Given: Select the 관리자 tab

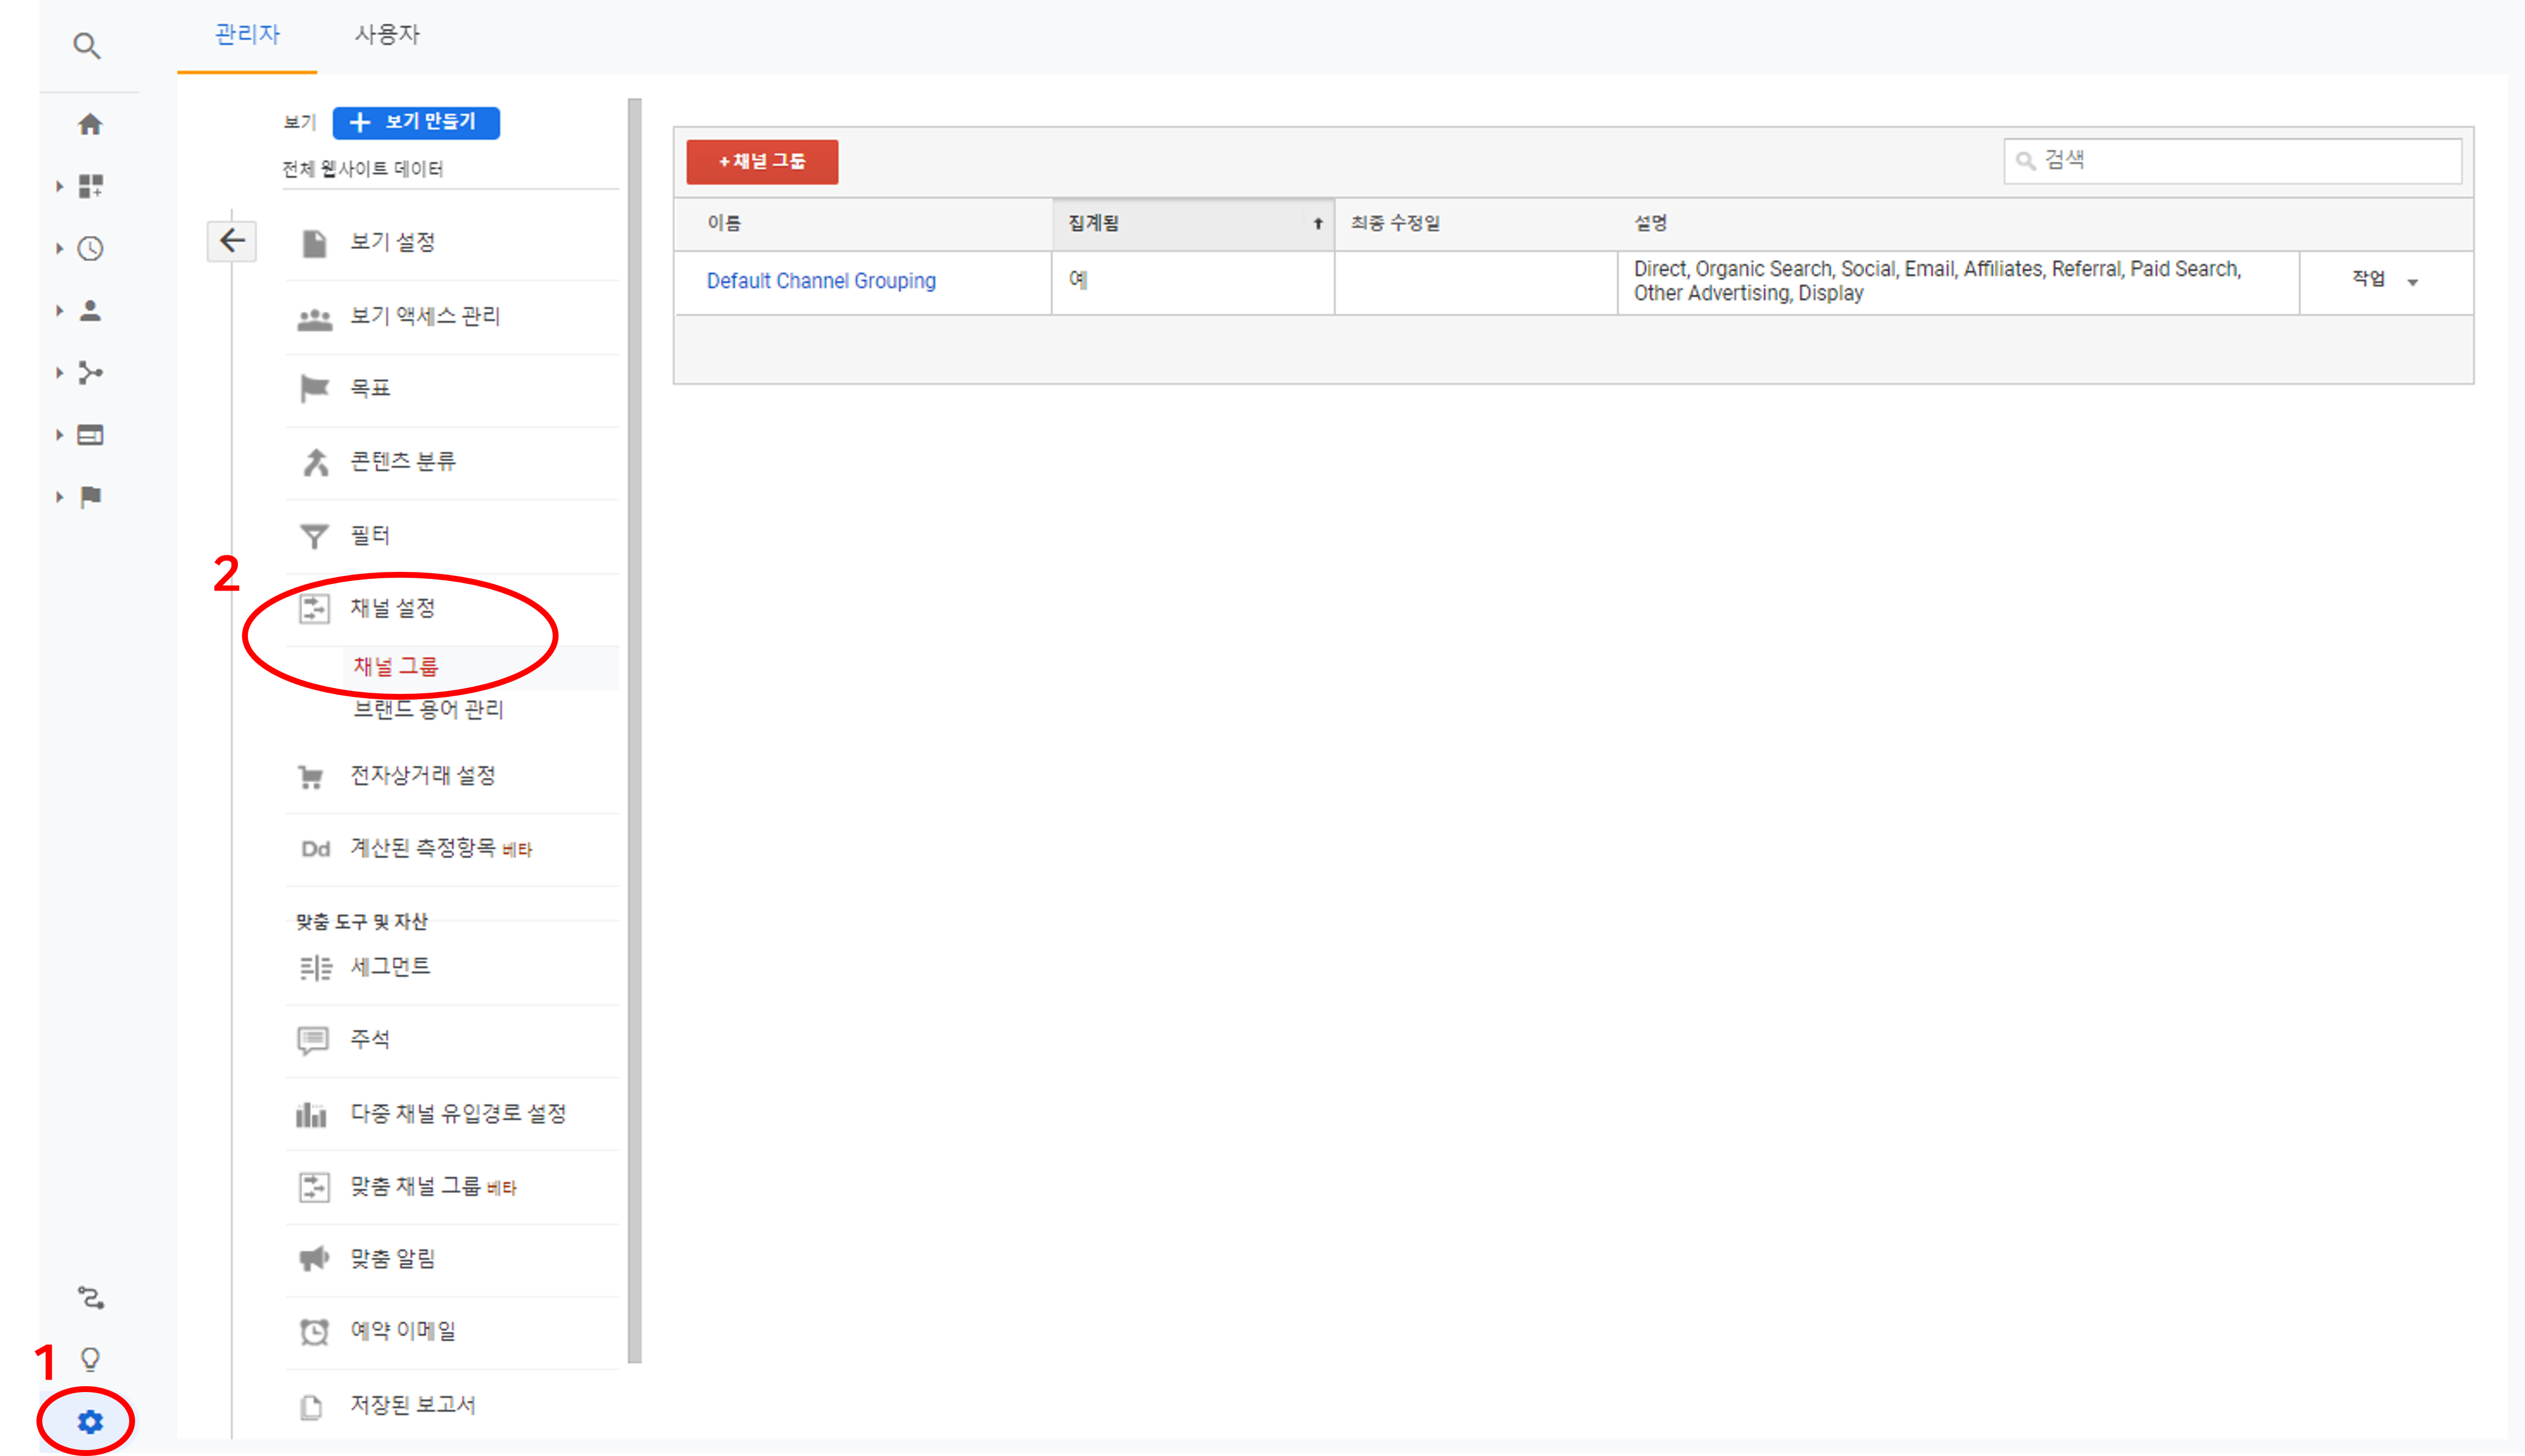Looking at the screenshot, I should [247, 35].
